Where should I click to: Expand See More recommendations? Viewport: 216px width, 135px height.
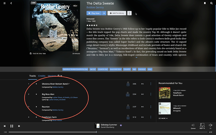pos(163,118)
